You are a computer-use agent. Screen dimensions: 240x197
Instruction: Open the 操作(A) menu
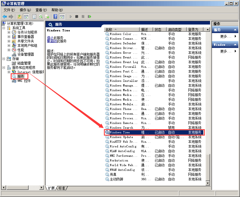pos(25,10)
